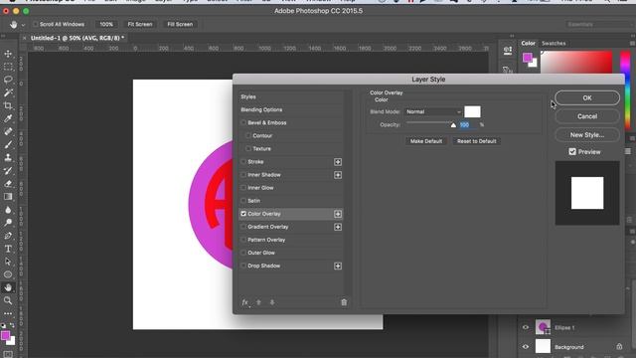Select the Magic Wand tool

[x=8, y=92]
